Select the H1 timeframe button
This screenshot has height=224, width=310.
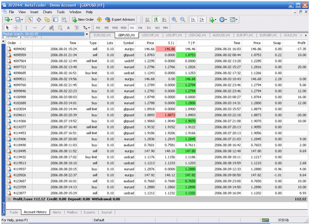click(x=132, y=28)
